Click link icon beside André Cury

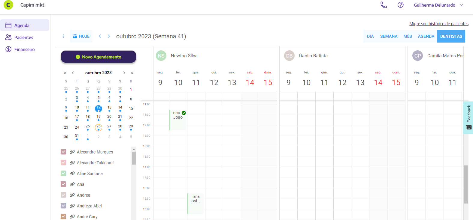[x=72, y=217]
